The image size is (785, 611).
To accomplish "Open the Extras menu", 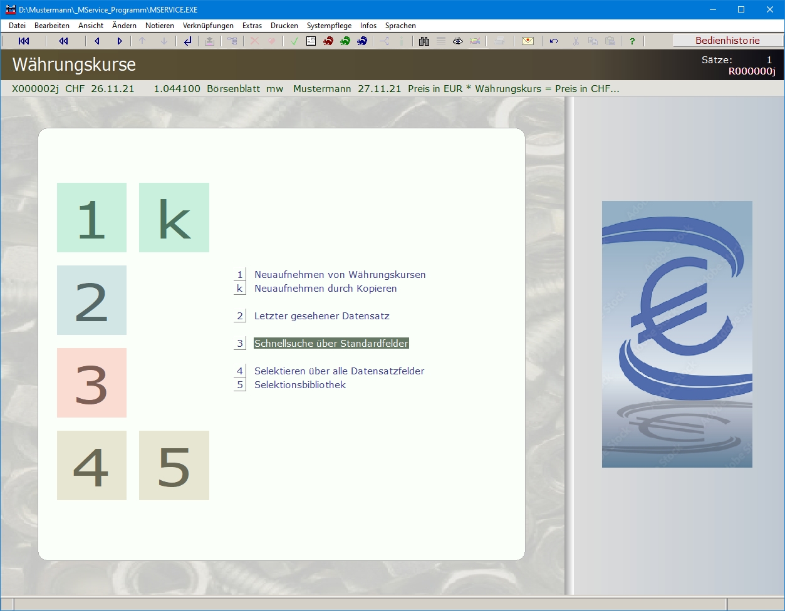I will coord(252,26).
